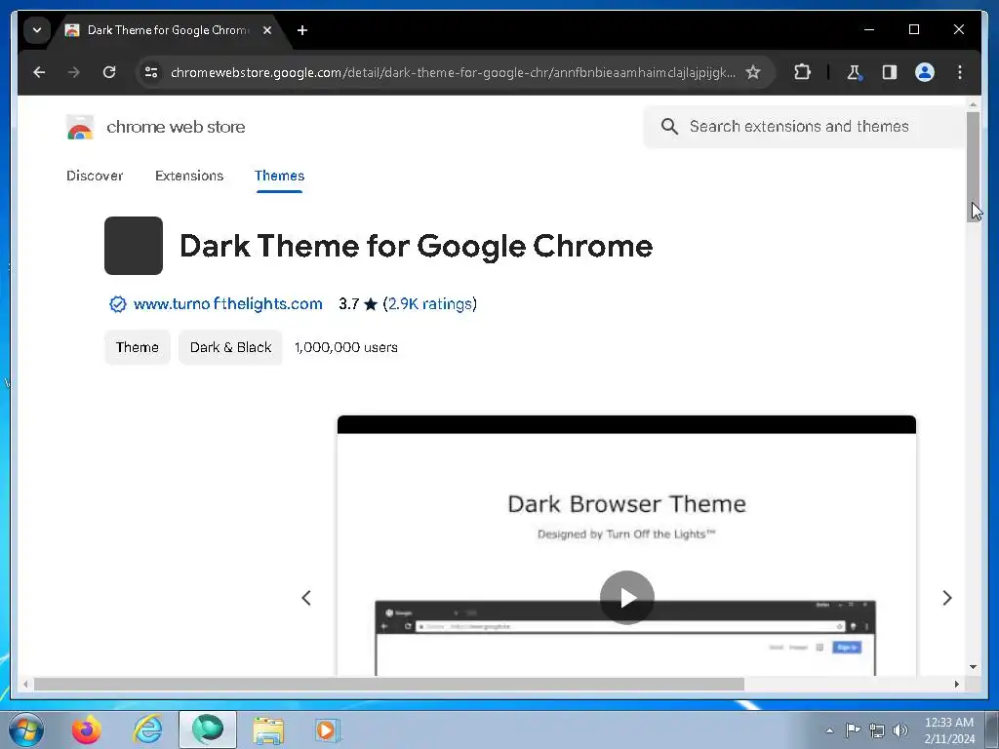The height and width of the screenshot is (749, 999).
Task: Launch Internet Explorer from the taskbar
Action: click(x=148, y=729)
